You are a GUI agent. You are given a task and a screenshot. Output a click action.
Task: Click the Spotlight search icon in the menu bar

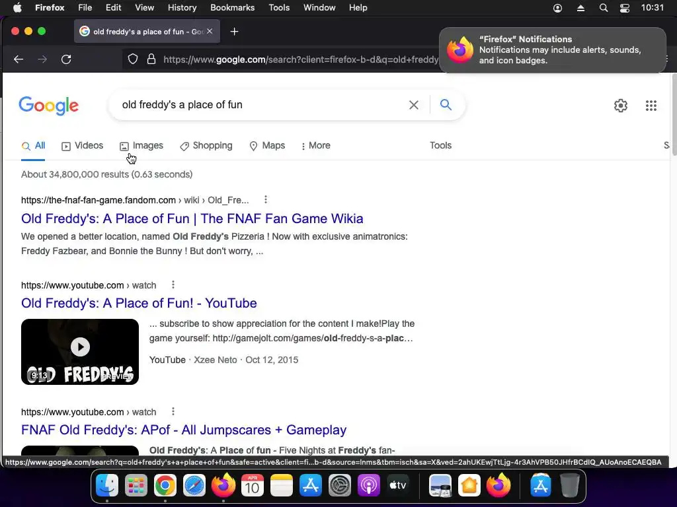(604, 8)
